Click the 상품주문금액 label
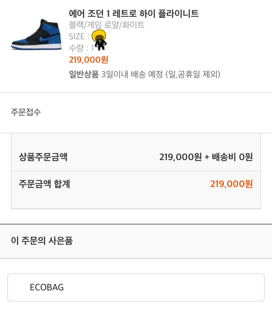272x314 pixels. click(x=43, y=157)
